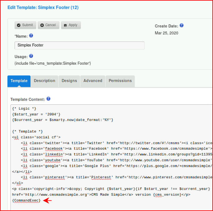Screen dimensions: 213x211
Task: Open the Advanced tab
Action: tap(93, 81)
